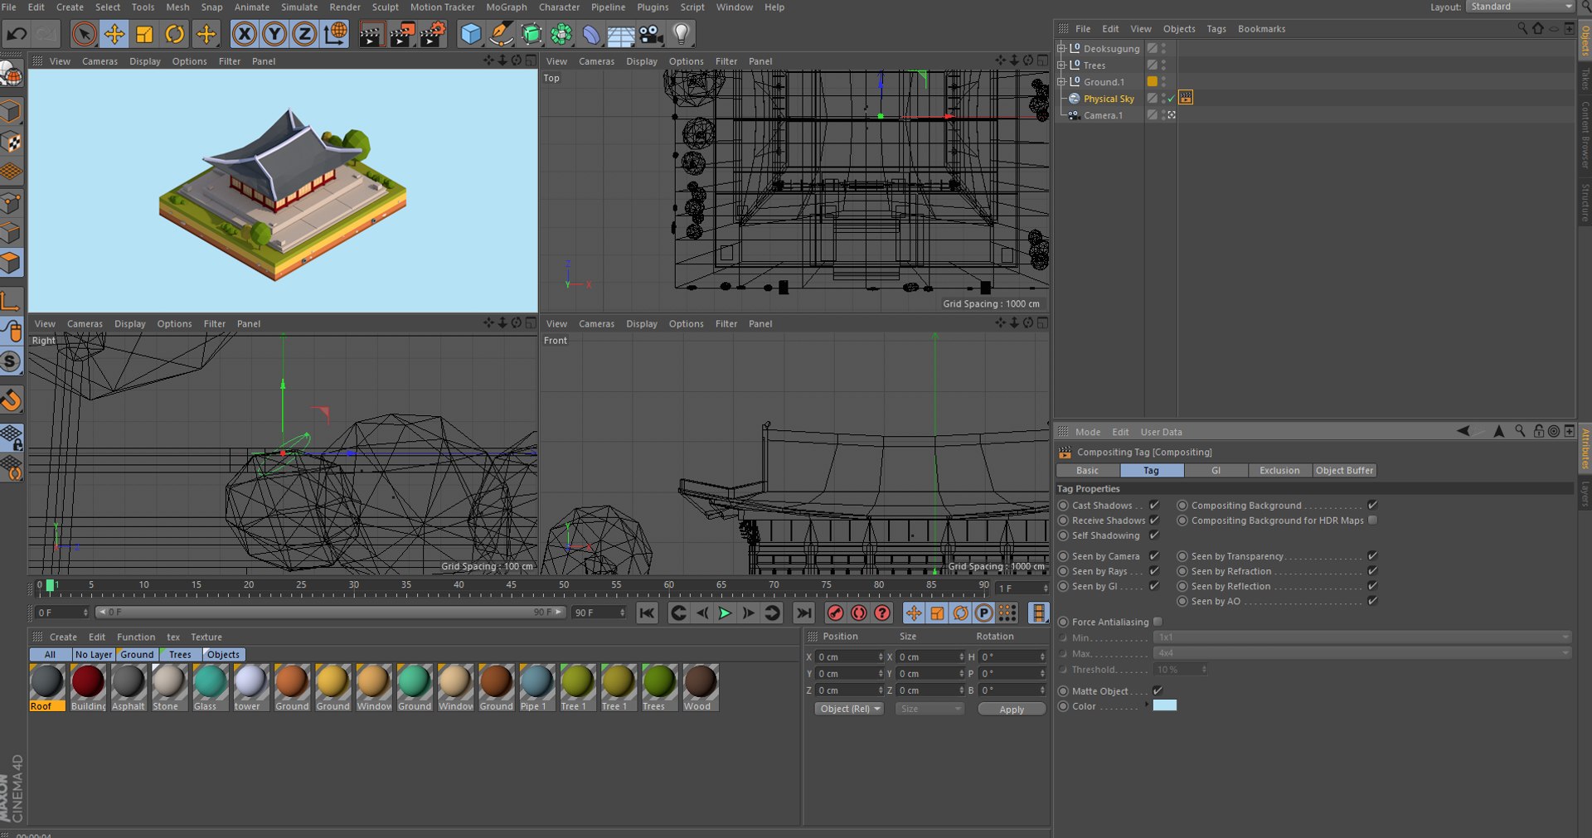Click the Apply button in coordinates panel
The width and height of the screenshot is (1592, 838).
coord(1011,710)
